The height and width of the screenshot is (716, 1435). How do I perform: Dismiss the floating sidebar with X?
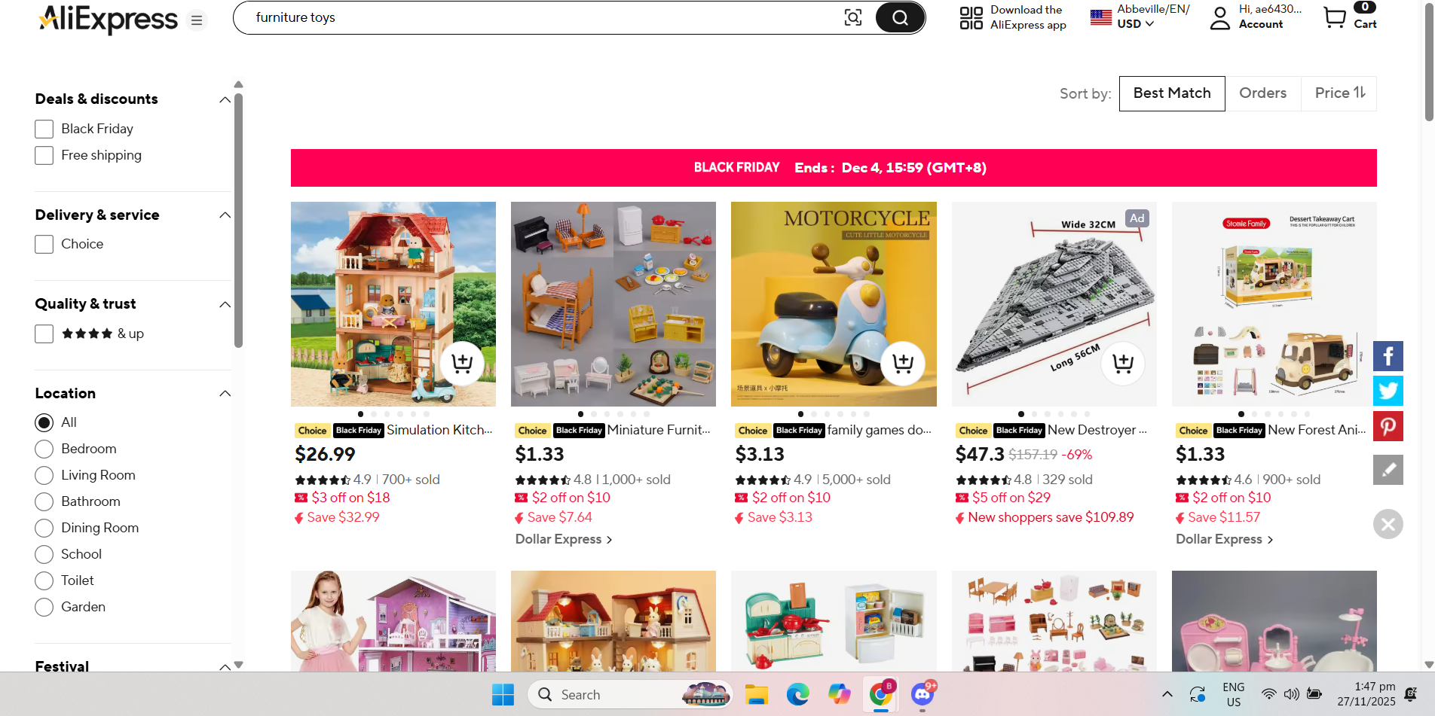click(x=1388, y=524)
